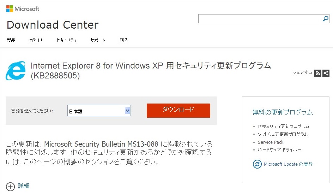The image size is (333, 194).
Task: Expand the 詳細 section
Action: click(23, 186)
